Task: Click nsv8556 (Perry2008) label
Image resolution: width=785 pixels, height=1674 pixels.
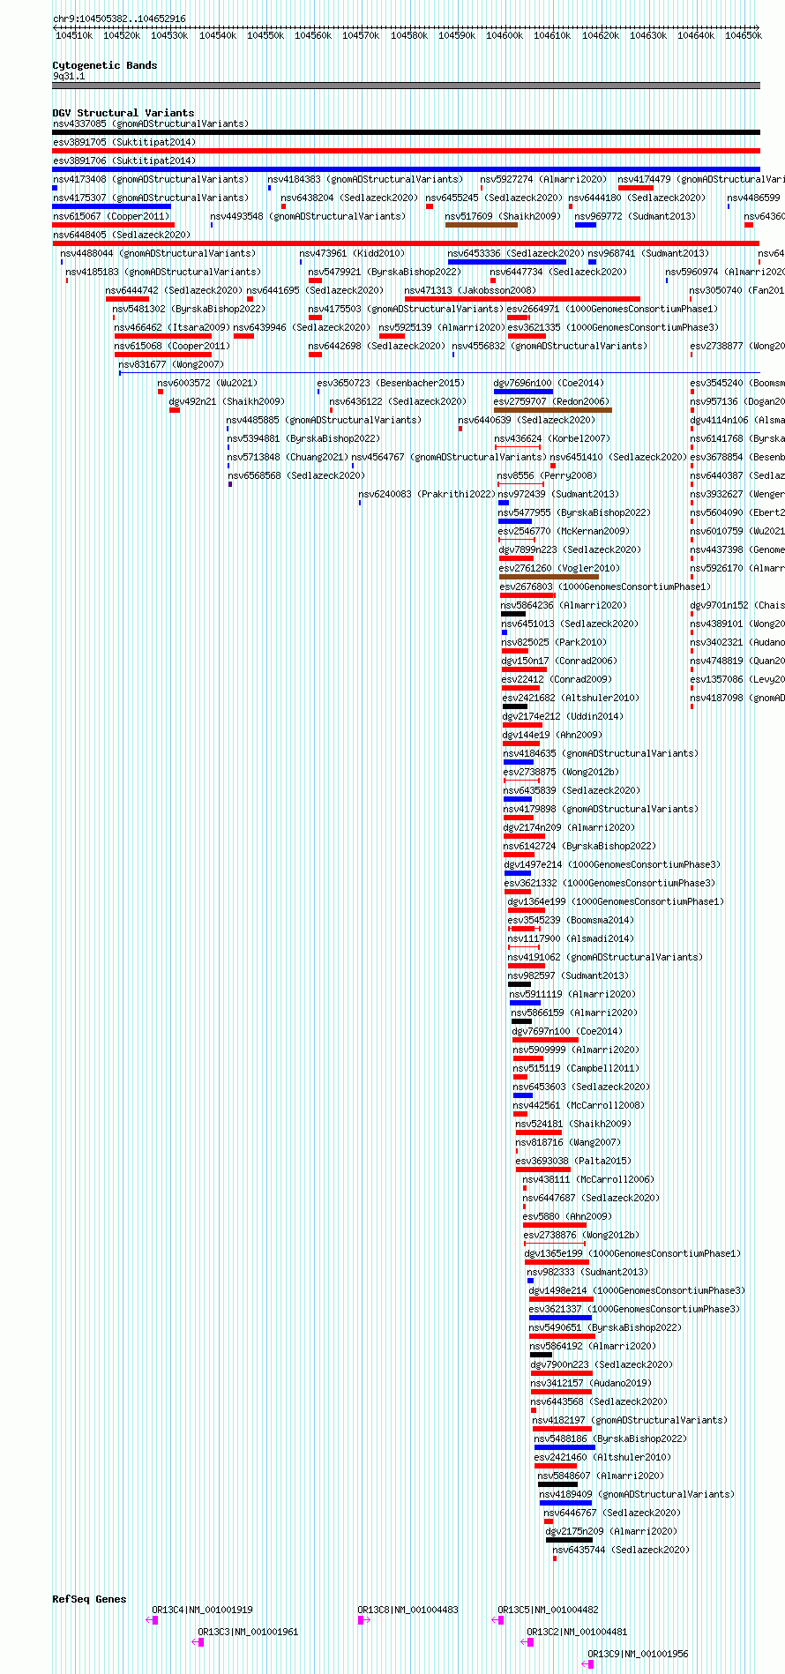Action: point(547,475)
